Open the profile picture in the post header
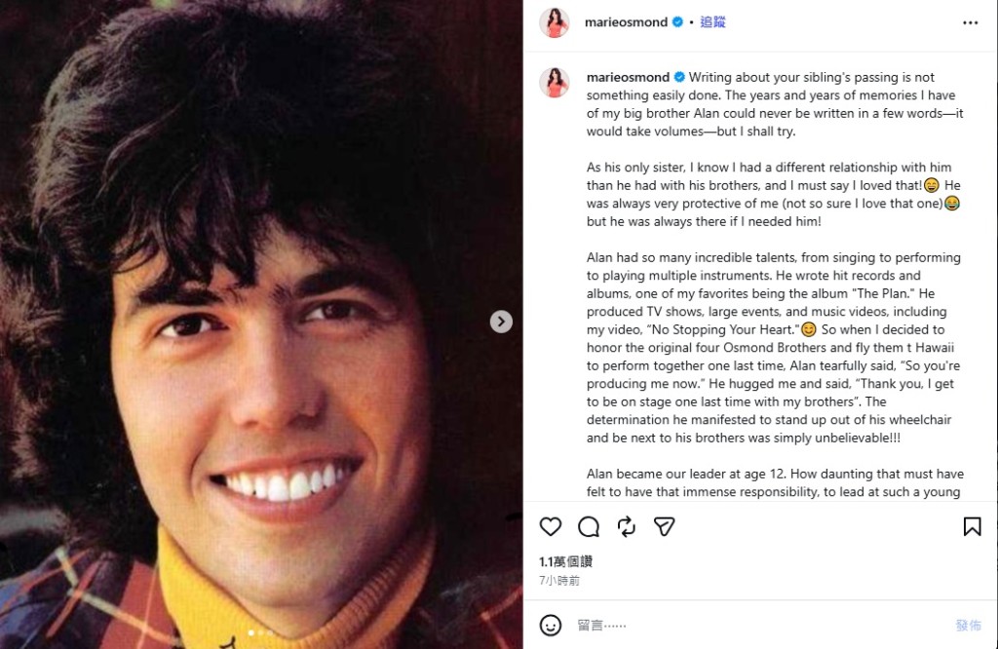Viewport: 998px width, 649px height. tap(555, 22)
